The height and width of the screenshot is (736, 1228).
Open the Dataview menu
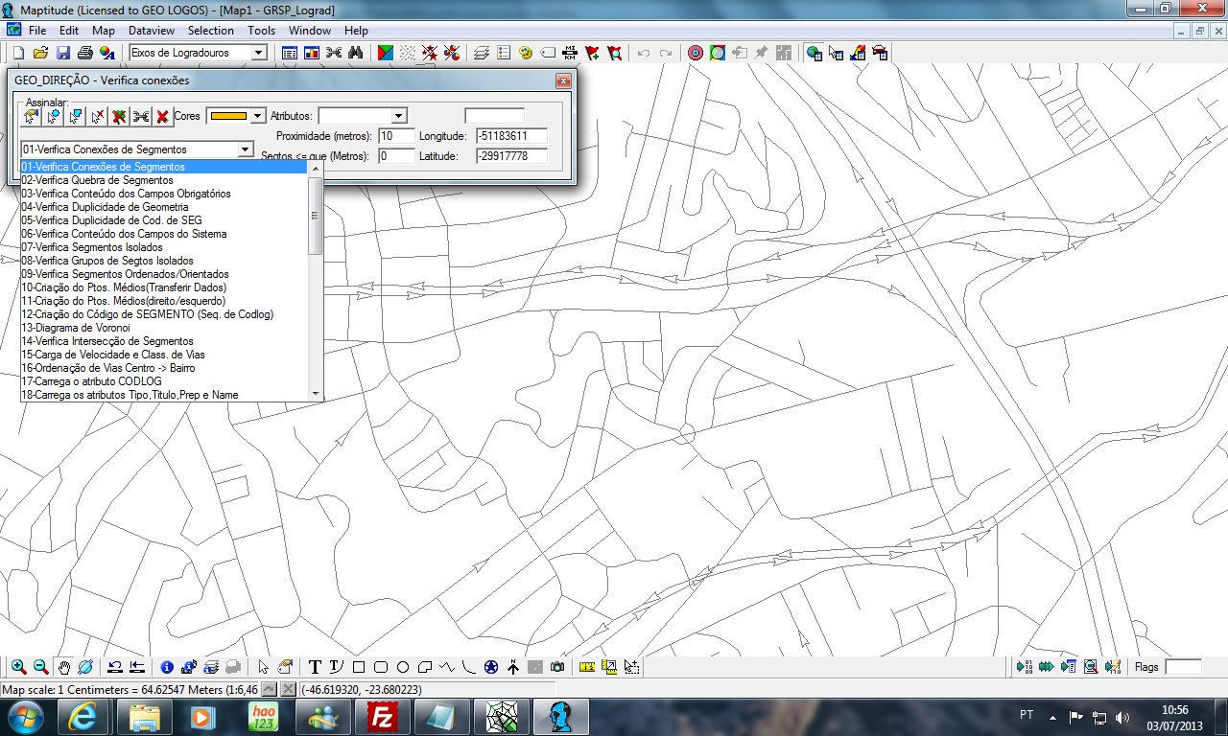(x=152, y=31)
